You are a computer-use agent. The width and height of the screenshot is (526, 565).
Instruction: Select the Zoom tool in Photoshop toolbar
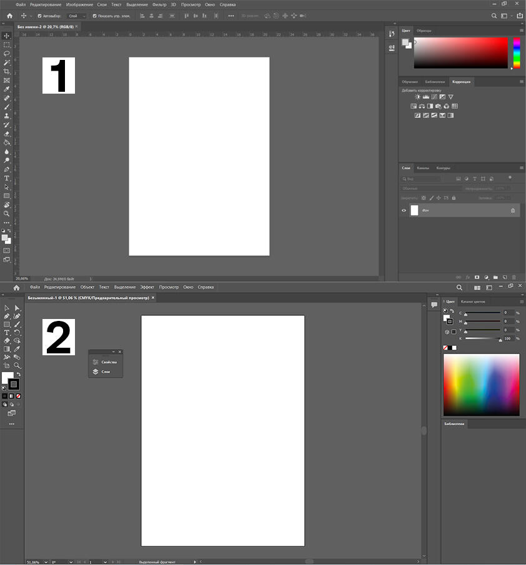click(6, 214)
